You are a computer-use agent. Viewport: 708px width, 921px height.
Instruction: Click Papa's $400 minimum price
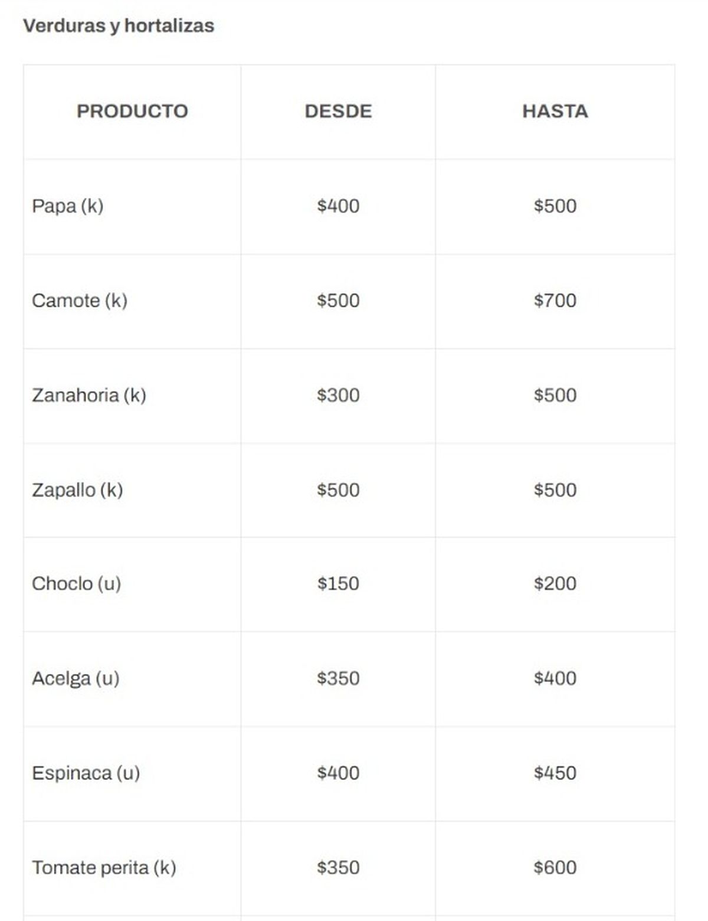[338, 206]
